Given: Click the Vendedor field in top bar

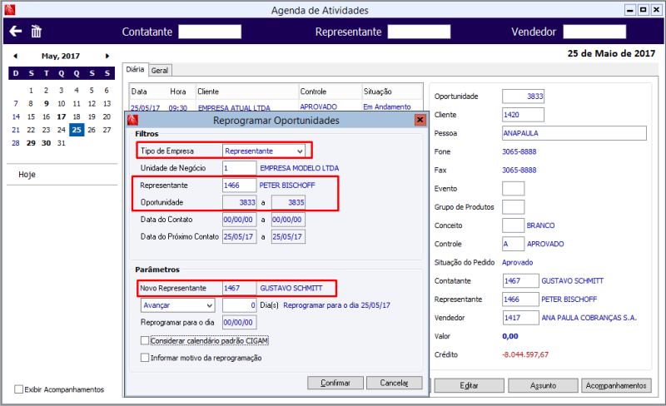Looking at the screenshot, I should coord(594,32).
